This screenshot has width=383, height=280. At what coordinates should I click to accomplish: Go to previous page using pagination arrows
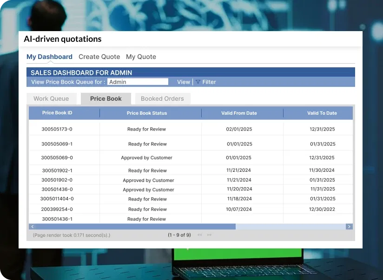point(200,235)
